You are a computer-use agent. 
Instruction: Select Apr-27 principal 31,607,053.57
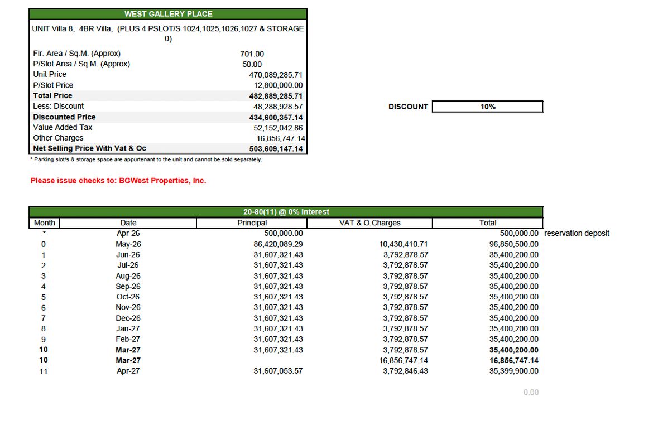click(x=278, y=371)
